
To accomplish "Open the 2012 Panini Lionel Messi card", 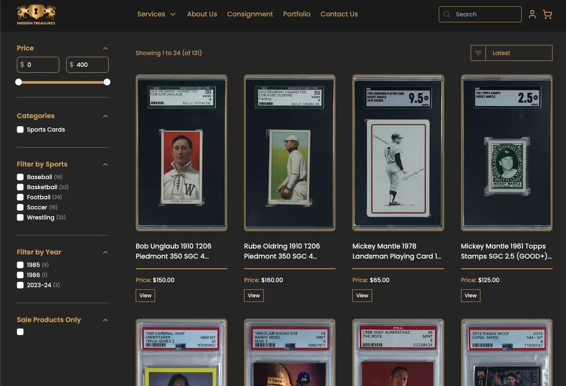I will [x=507, y=352].
